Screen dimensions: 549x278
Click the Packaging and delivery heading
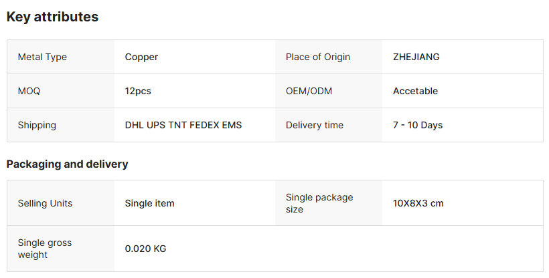point(67,164)
